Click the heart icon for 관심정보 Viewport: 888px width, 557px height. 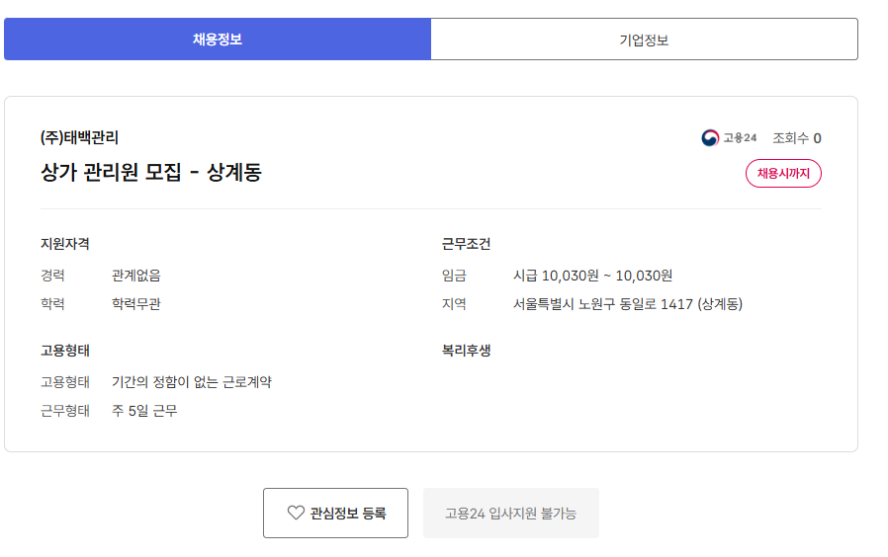pyautogui.click(x=296, y=513)
